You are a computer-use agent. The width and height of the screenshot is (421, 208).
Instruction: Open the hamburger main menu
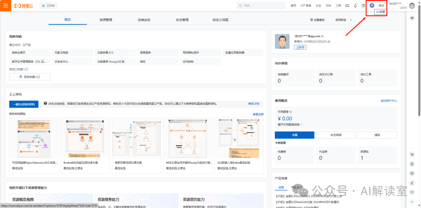pyautogui.click(x=5, y=5)
